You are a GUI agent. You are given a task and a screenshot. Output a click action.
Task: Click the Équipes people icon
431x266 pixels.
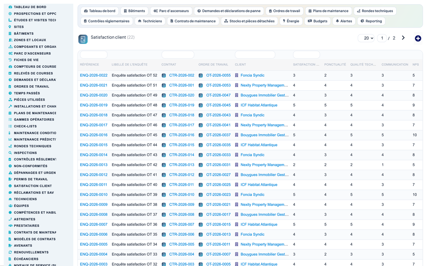click(10, 206)
